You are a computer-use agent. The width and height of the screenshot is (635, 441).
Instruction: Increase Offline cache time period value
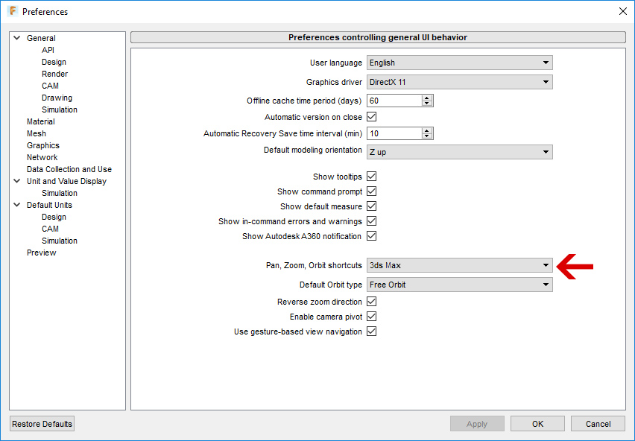[427, 98]
